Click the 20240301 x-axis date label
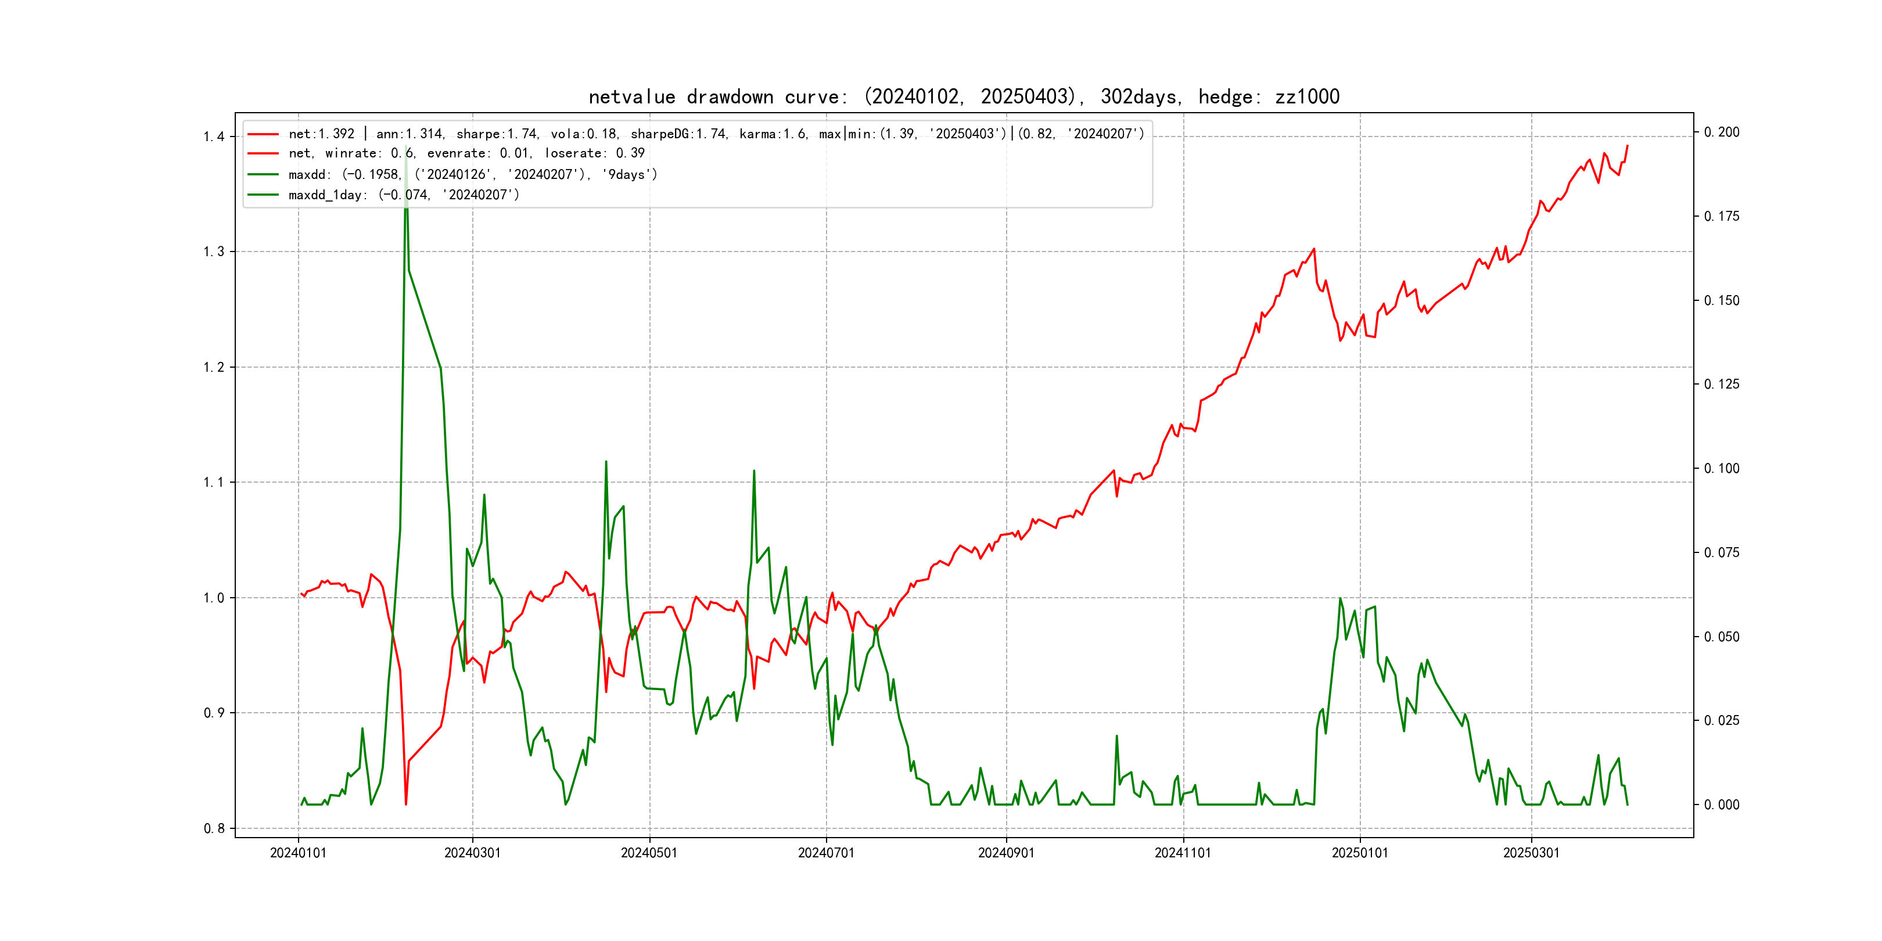 point(473,853)
